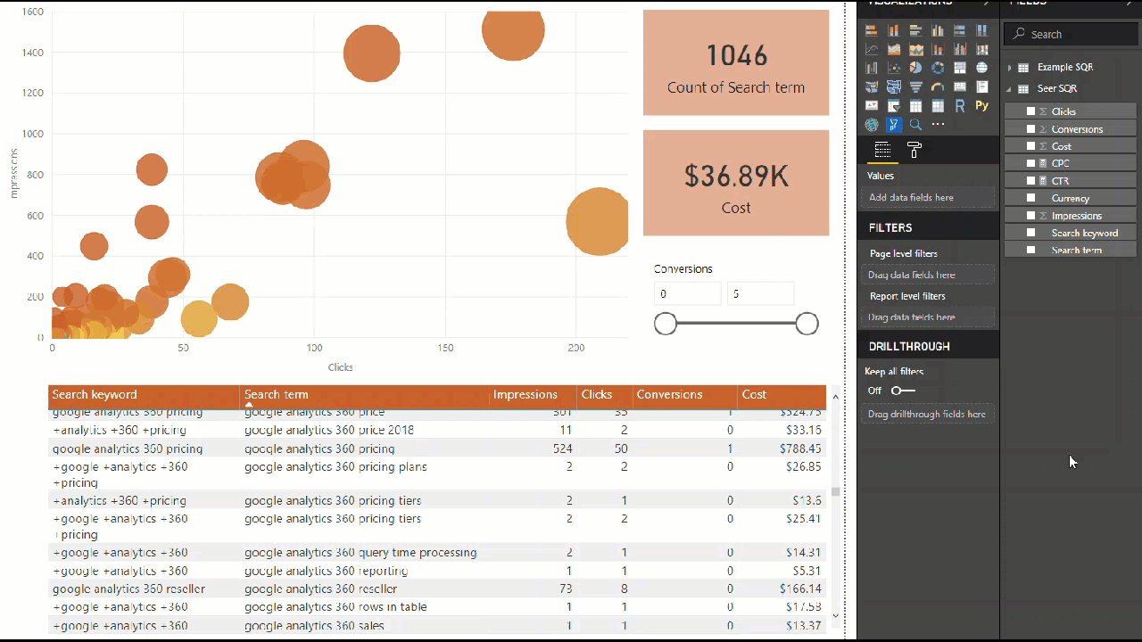Toggle Keep all filters switch
Viewport: 1142px width, 642px height.
[x=903, y=391]
